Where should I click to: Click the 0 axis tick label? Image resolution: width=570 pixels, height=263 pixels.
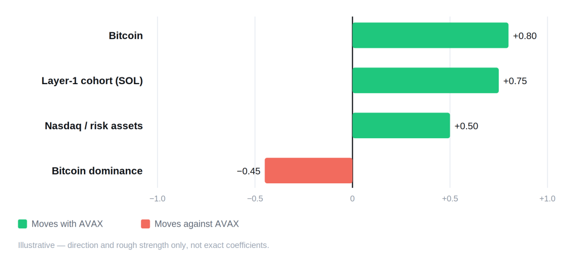coord(352,198)
